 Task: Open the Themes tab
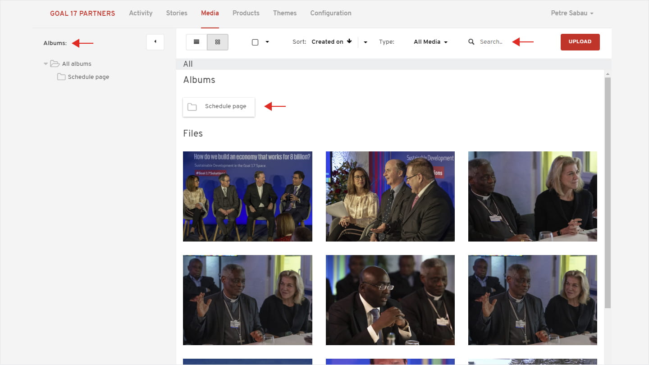point(285,13)
